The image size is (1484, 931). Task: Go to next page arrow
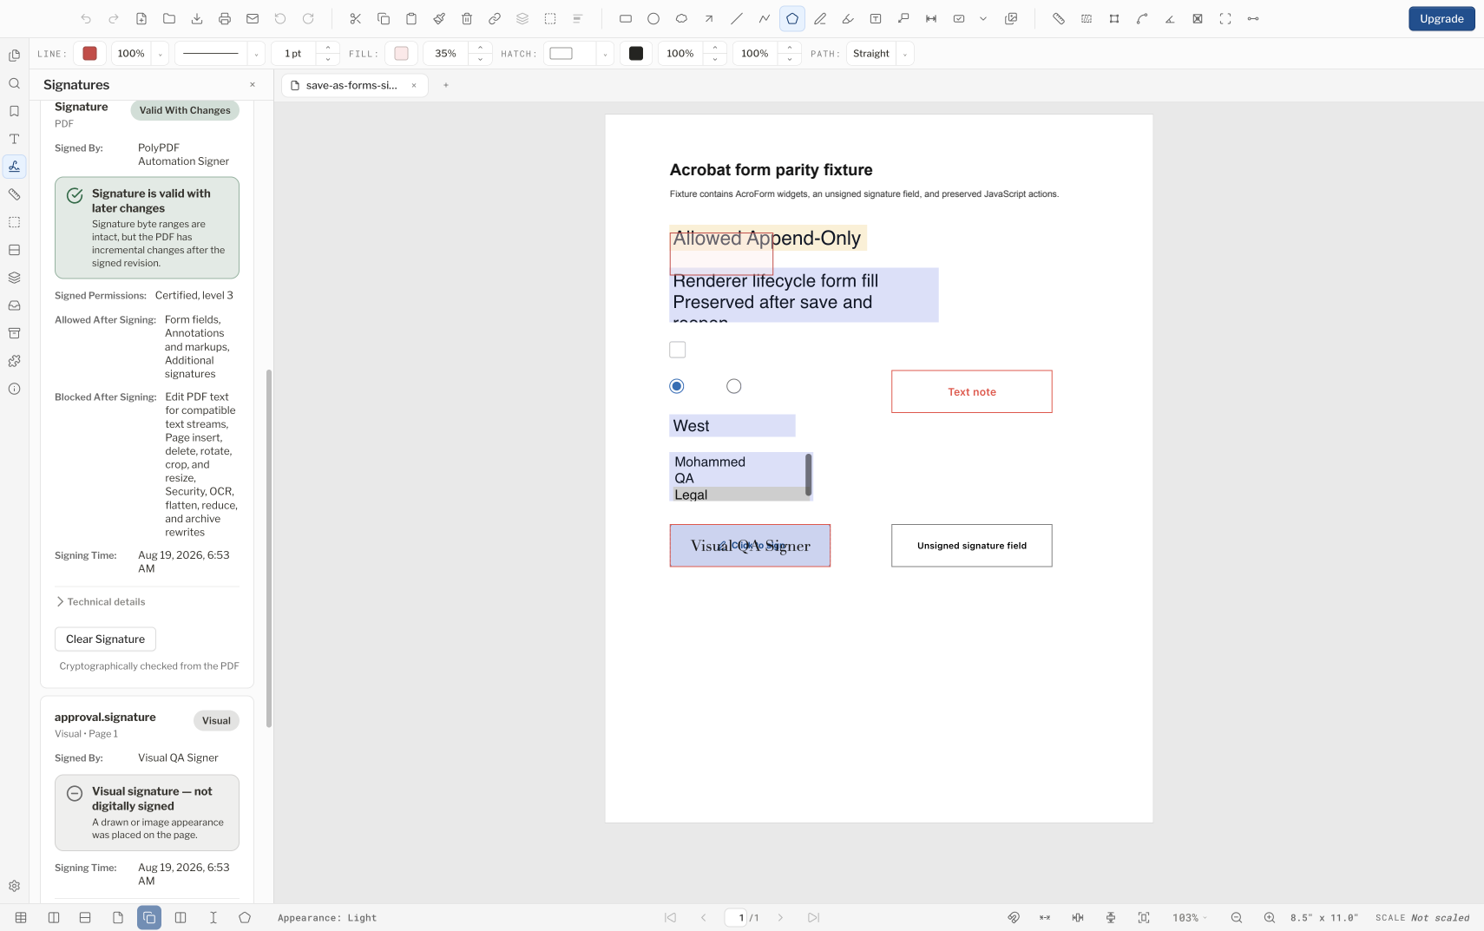click(779, 917)
